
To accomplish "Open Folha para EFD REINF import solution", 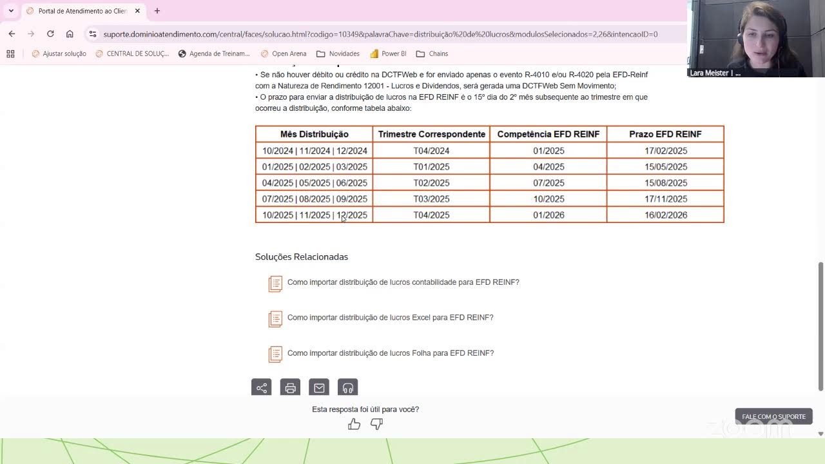I will click(x=391, y=353).
